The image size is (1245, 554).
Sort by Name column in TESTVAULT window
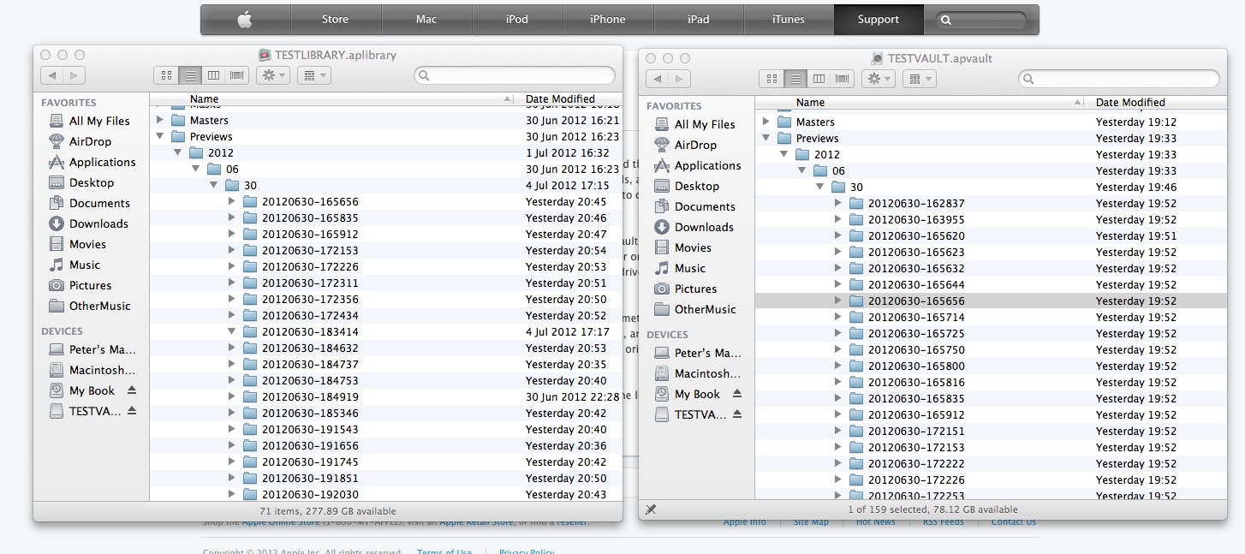pos(921,103)
